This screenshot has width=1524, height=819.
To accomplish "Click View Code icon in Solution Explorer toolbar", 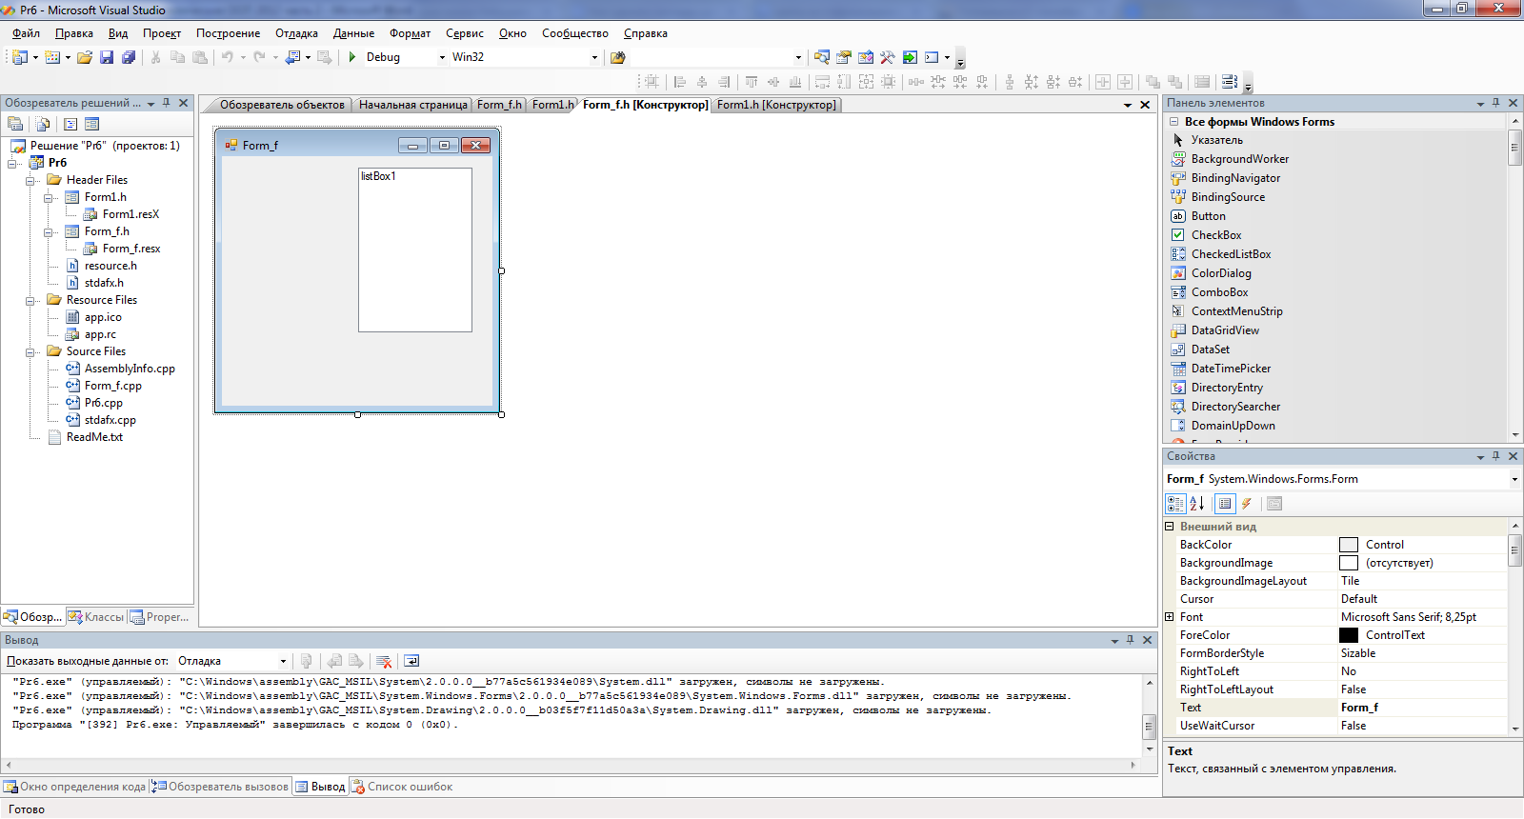I will tap(70, 124).
